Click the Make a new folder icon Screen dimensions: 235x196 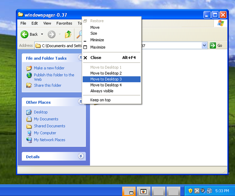pyautogui.click(x=29, y=68)
